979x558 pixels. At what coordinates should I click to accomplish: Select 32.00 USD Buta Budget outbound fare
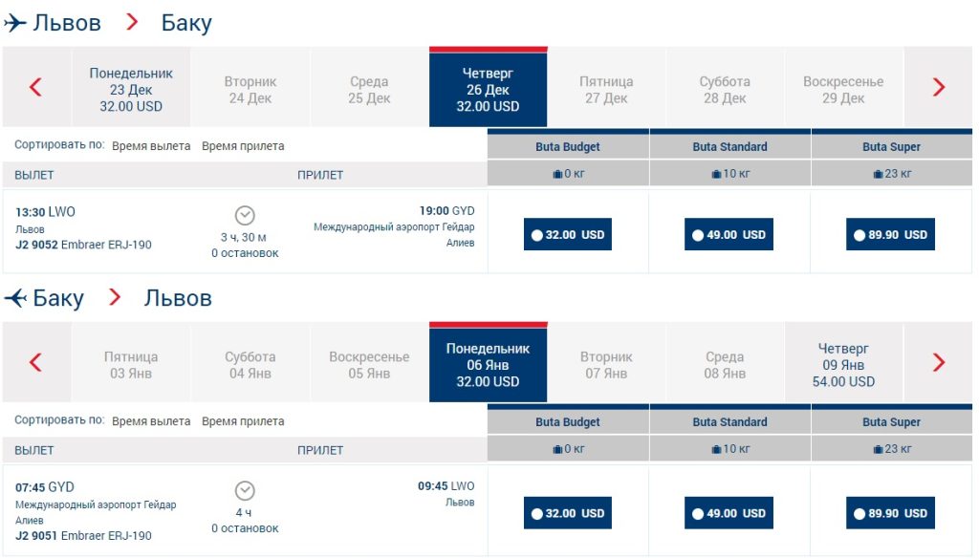567,234
